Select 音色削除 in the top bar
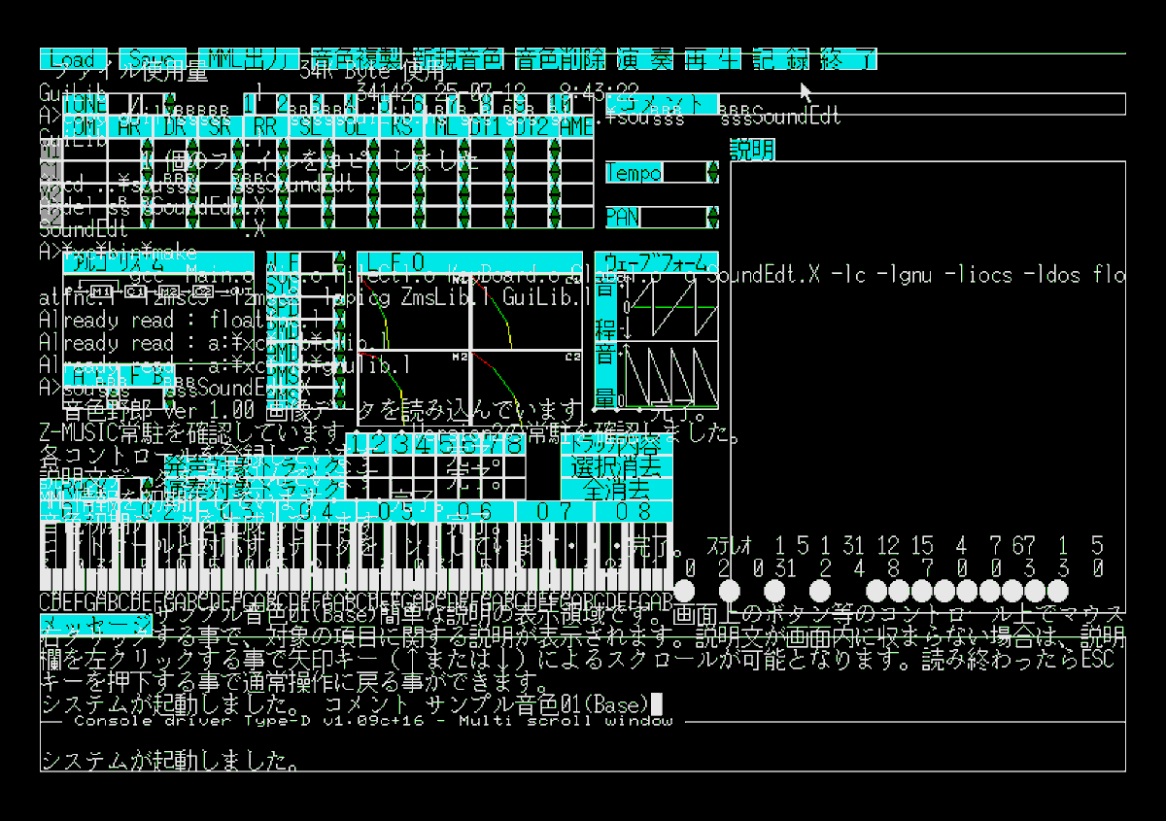This screenshot has height=821, width=1166. tap(560, 59)
